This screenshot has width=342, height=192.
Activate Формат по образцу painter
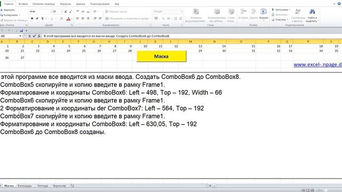pyautogui.click(x=13, y=20)
